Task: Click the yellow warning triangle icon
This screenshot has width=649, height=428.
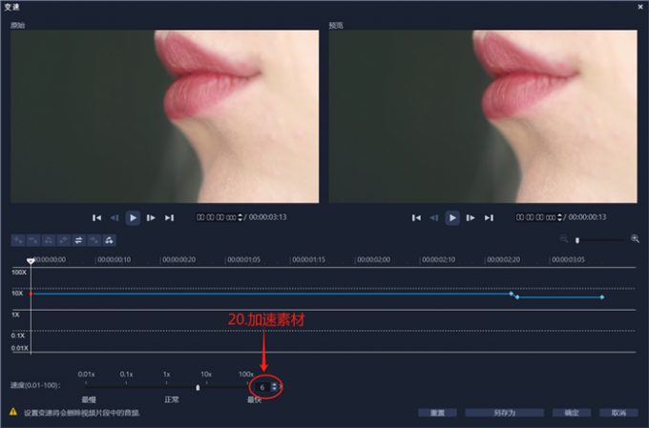Action: pyautogui.click(x=13, y=412)
